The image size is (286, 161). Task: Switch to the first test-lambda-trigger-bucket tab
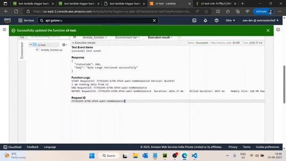[x=34, y=4]
